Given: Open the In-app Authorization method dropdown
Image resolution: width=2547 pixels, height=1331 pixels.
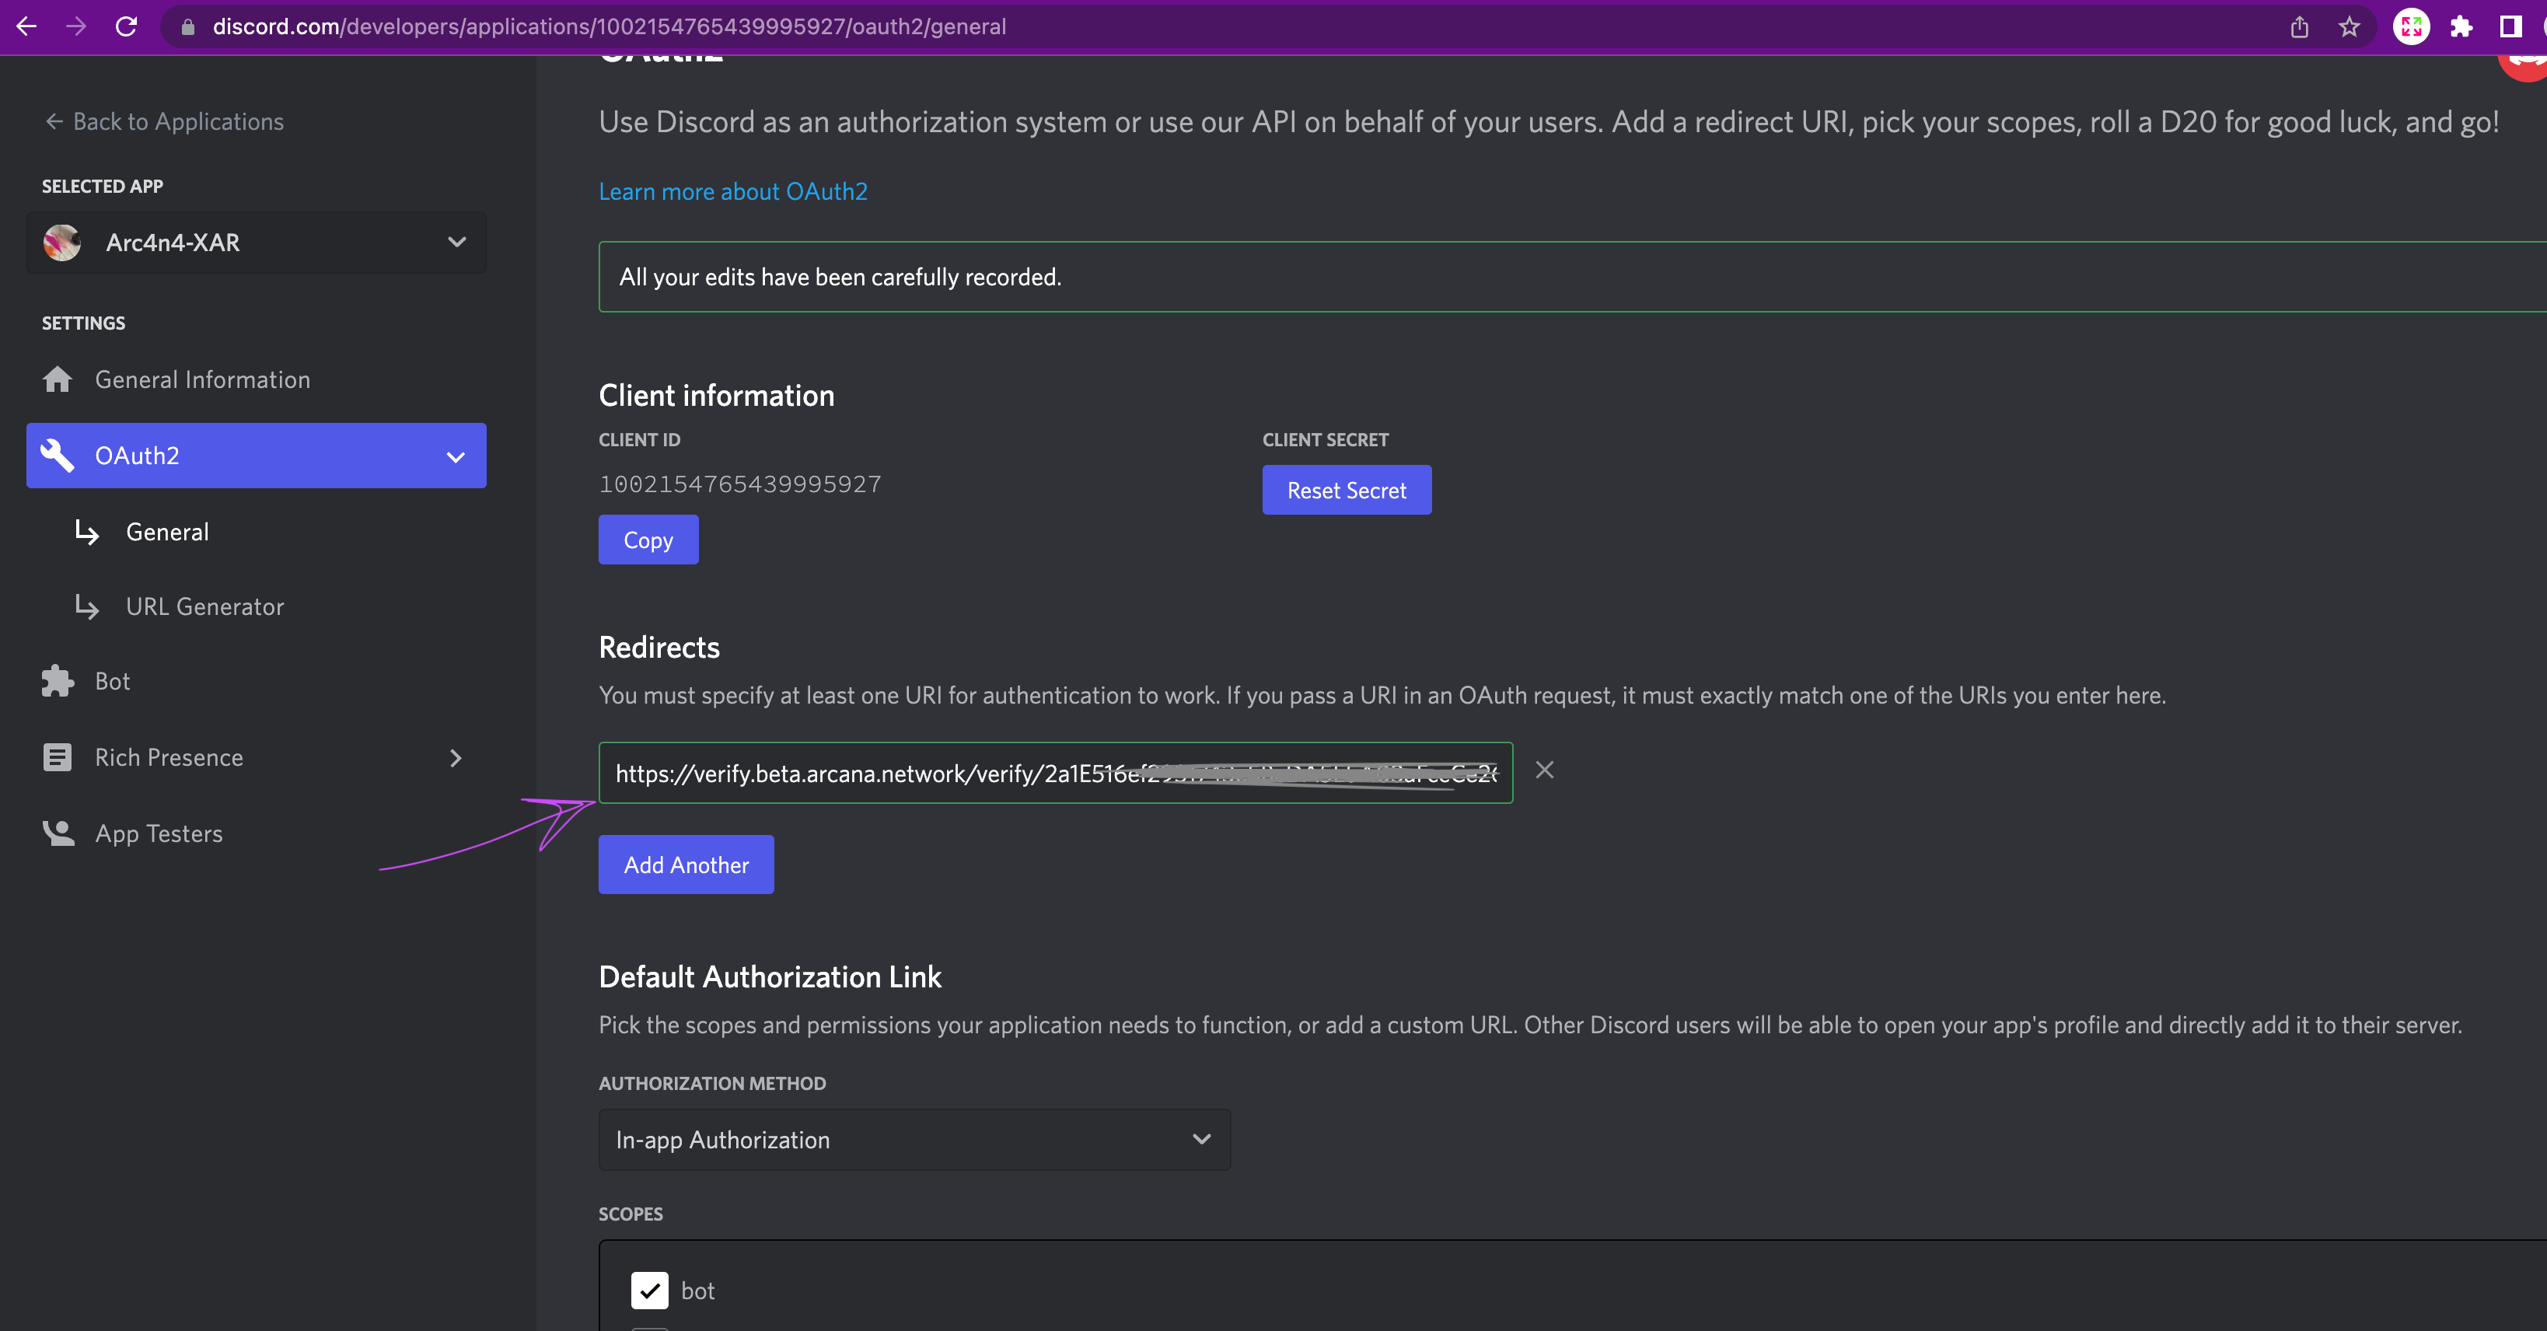Looking at the screenshot, I should click(914, 1139).
